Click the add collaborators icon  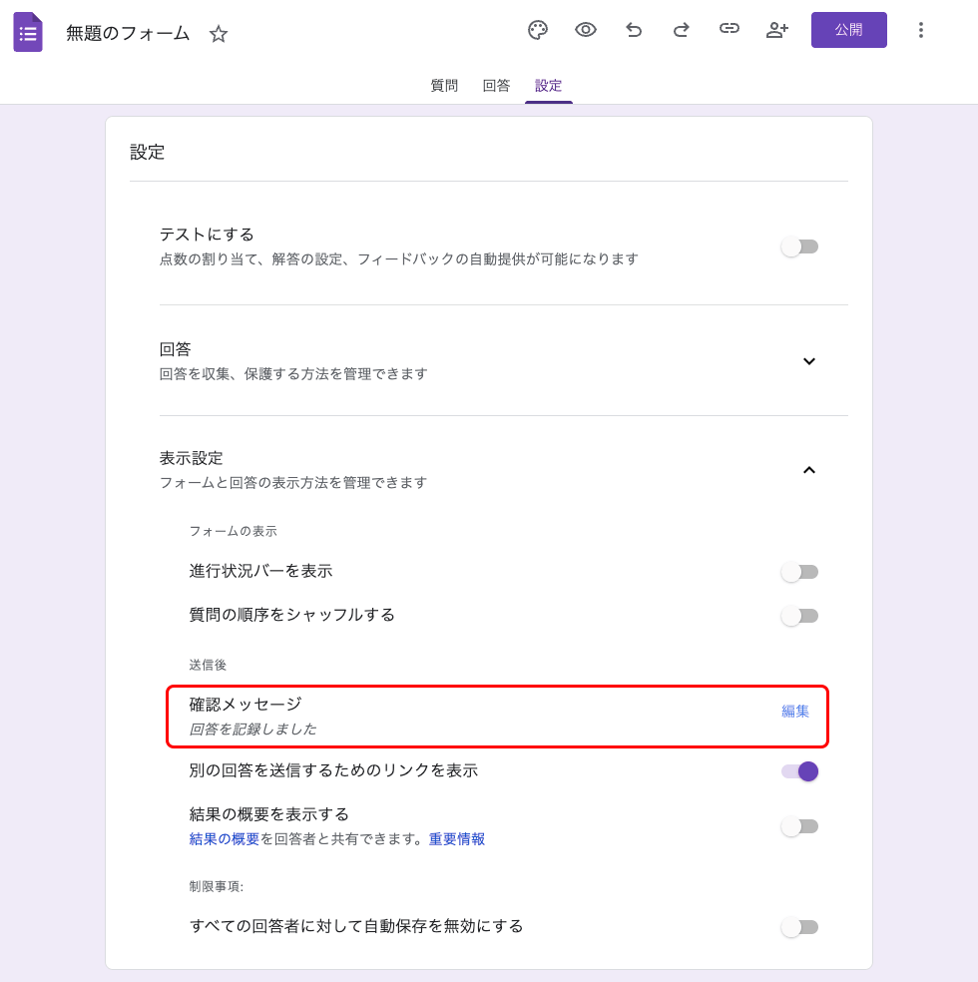(x=777, y=30)
